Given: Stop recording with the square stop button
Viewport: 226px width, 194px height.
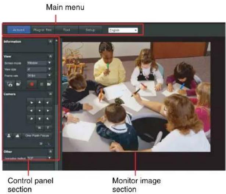Looking at the screenshot, I should pos(42,84).
